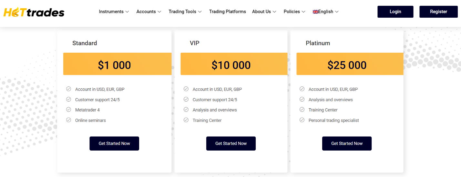Click checkmark icon beside Metatrader 4
Screen dimensions: 461x177
[68, 110]
